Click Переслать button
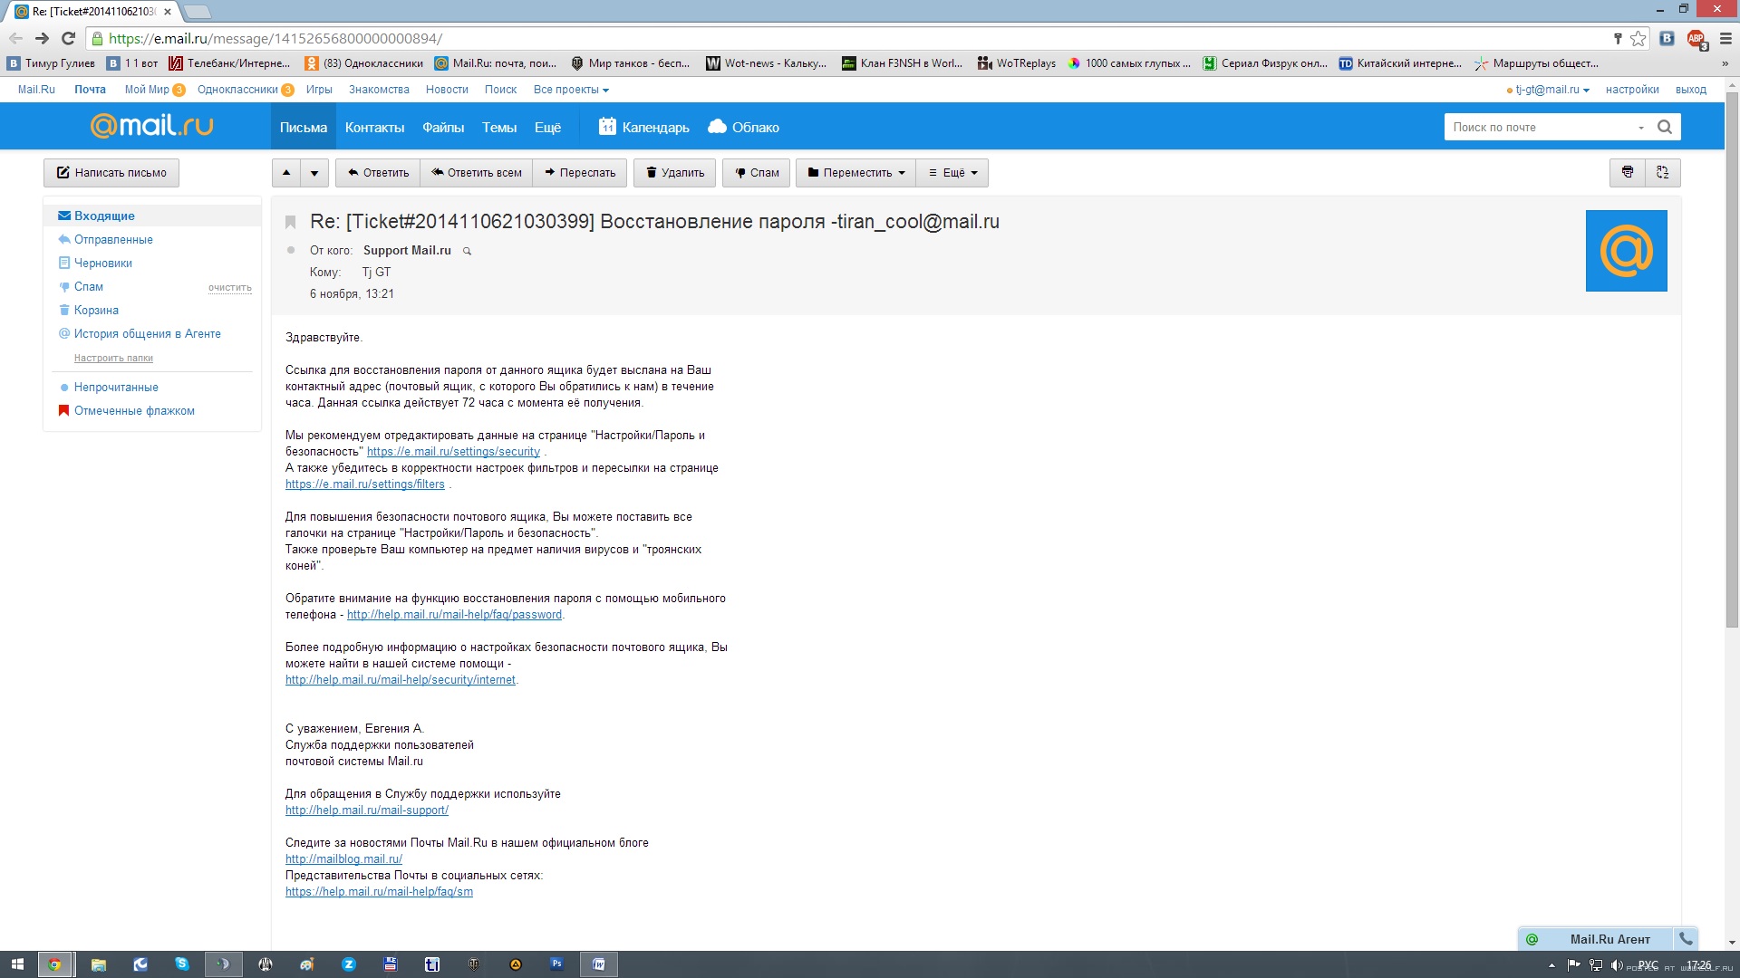 [580, 173]
